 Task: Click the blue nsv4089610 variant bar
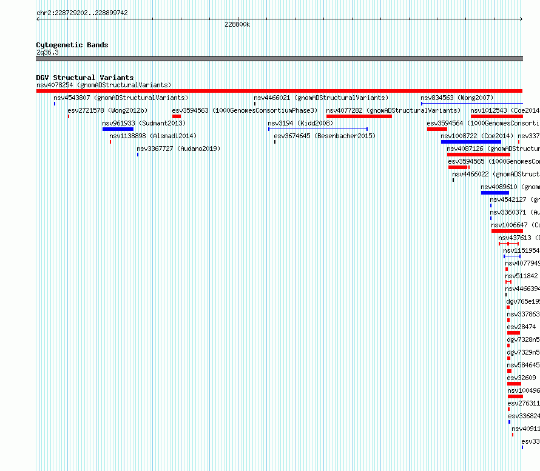click(x=495, y=193)
